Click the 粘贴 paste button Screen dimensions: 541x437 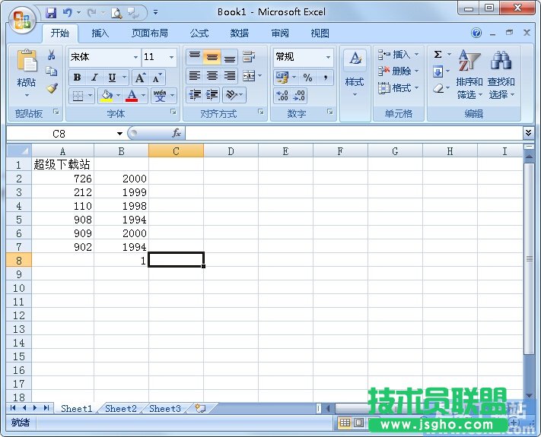(27, 82)
